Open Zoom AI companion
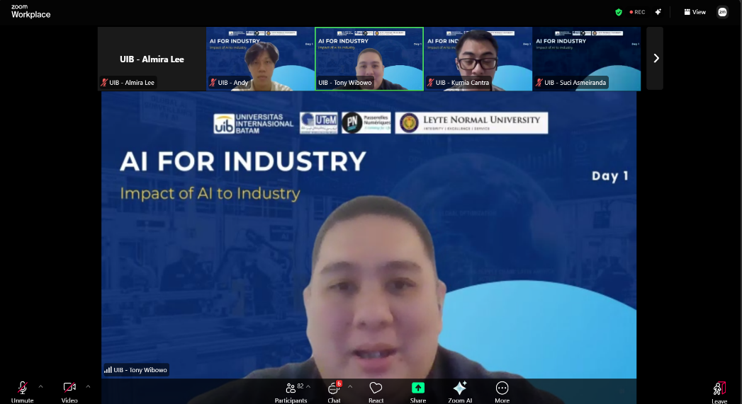This screenshot has height=404, width=742. click(460, 392)
